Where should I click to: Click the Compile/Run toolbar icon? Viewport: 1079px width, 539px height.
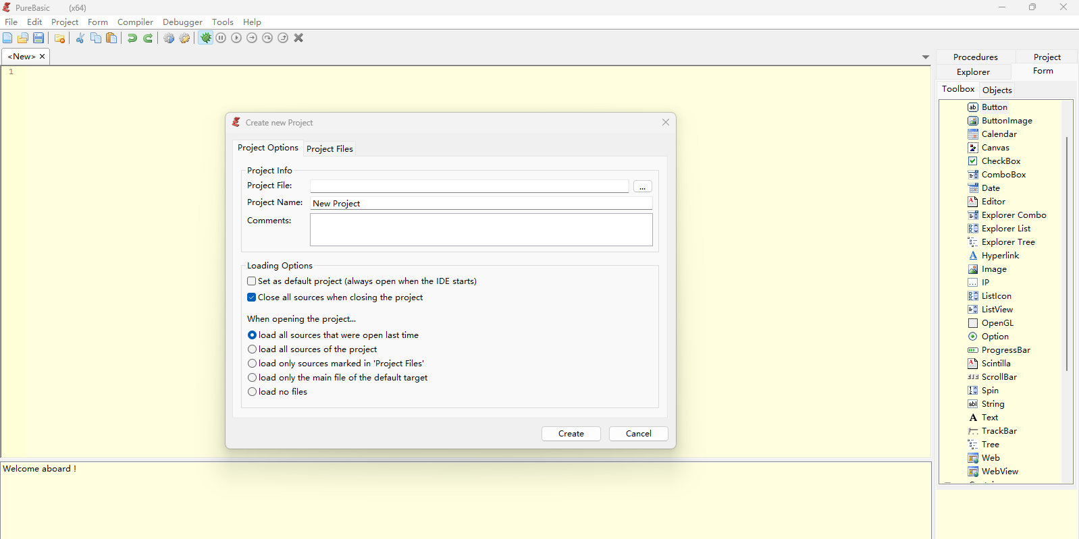(169, 38)
